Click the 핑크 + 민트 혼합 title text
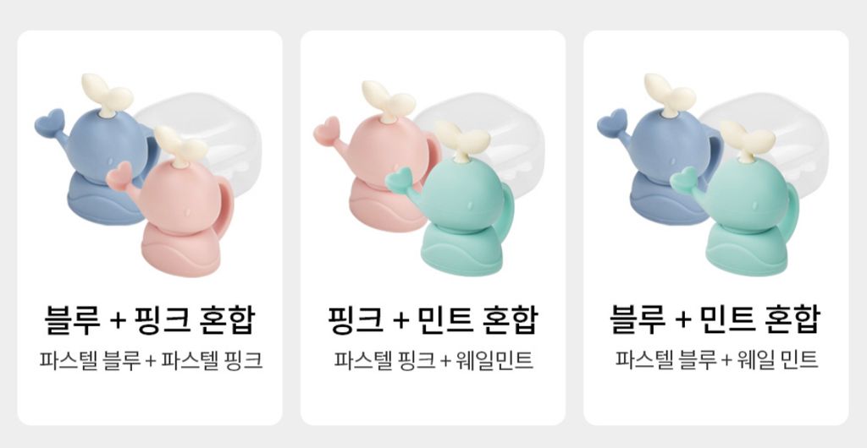This screenshot has width=867, height=448. point(433,320)
